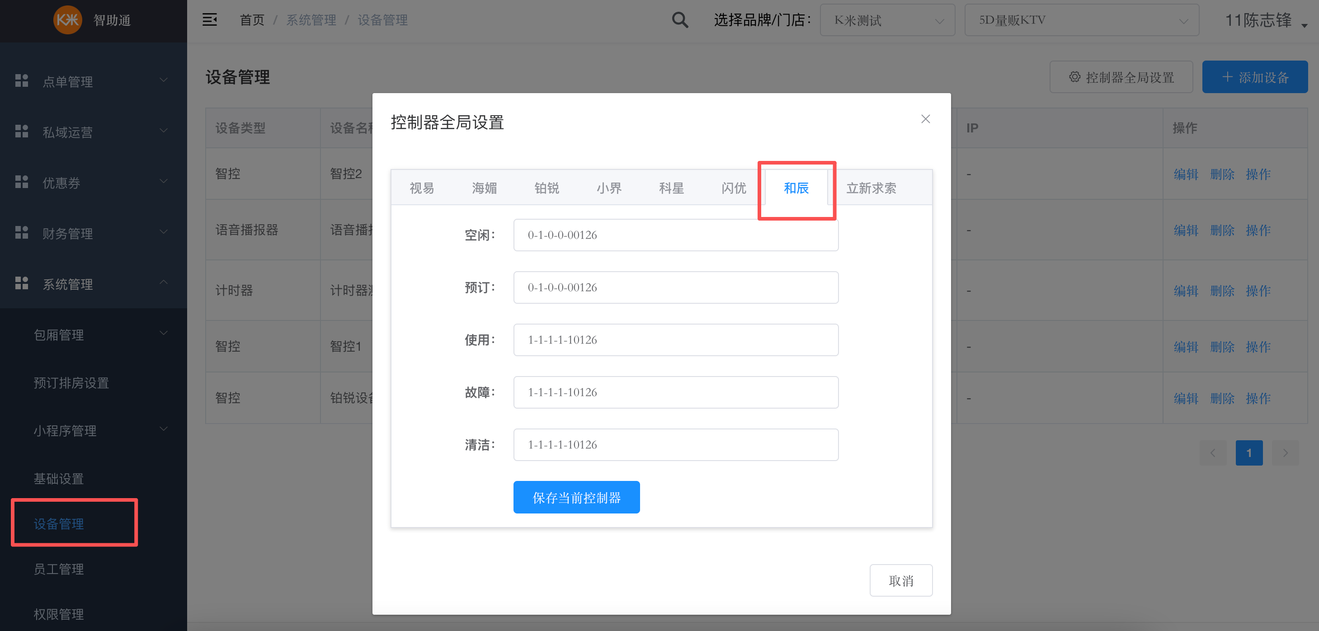
Task: Collapse 系统管理 menu
Action: 164,283
